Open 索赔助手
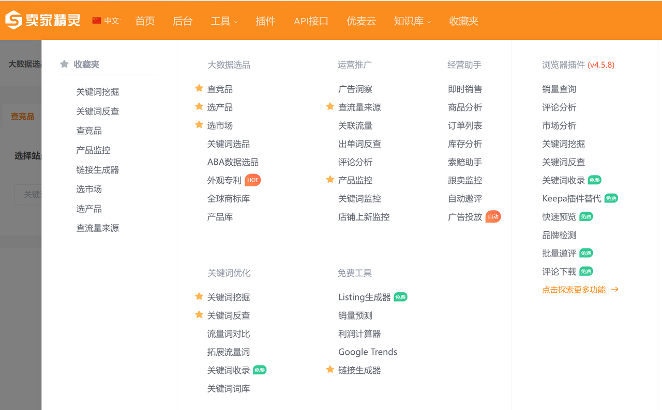The height and width of the screenshot is (410, 662). coord(465,162)
